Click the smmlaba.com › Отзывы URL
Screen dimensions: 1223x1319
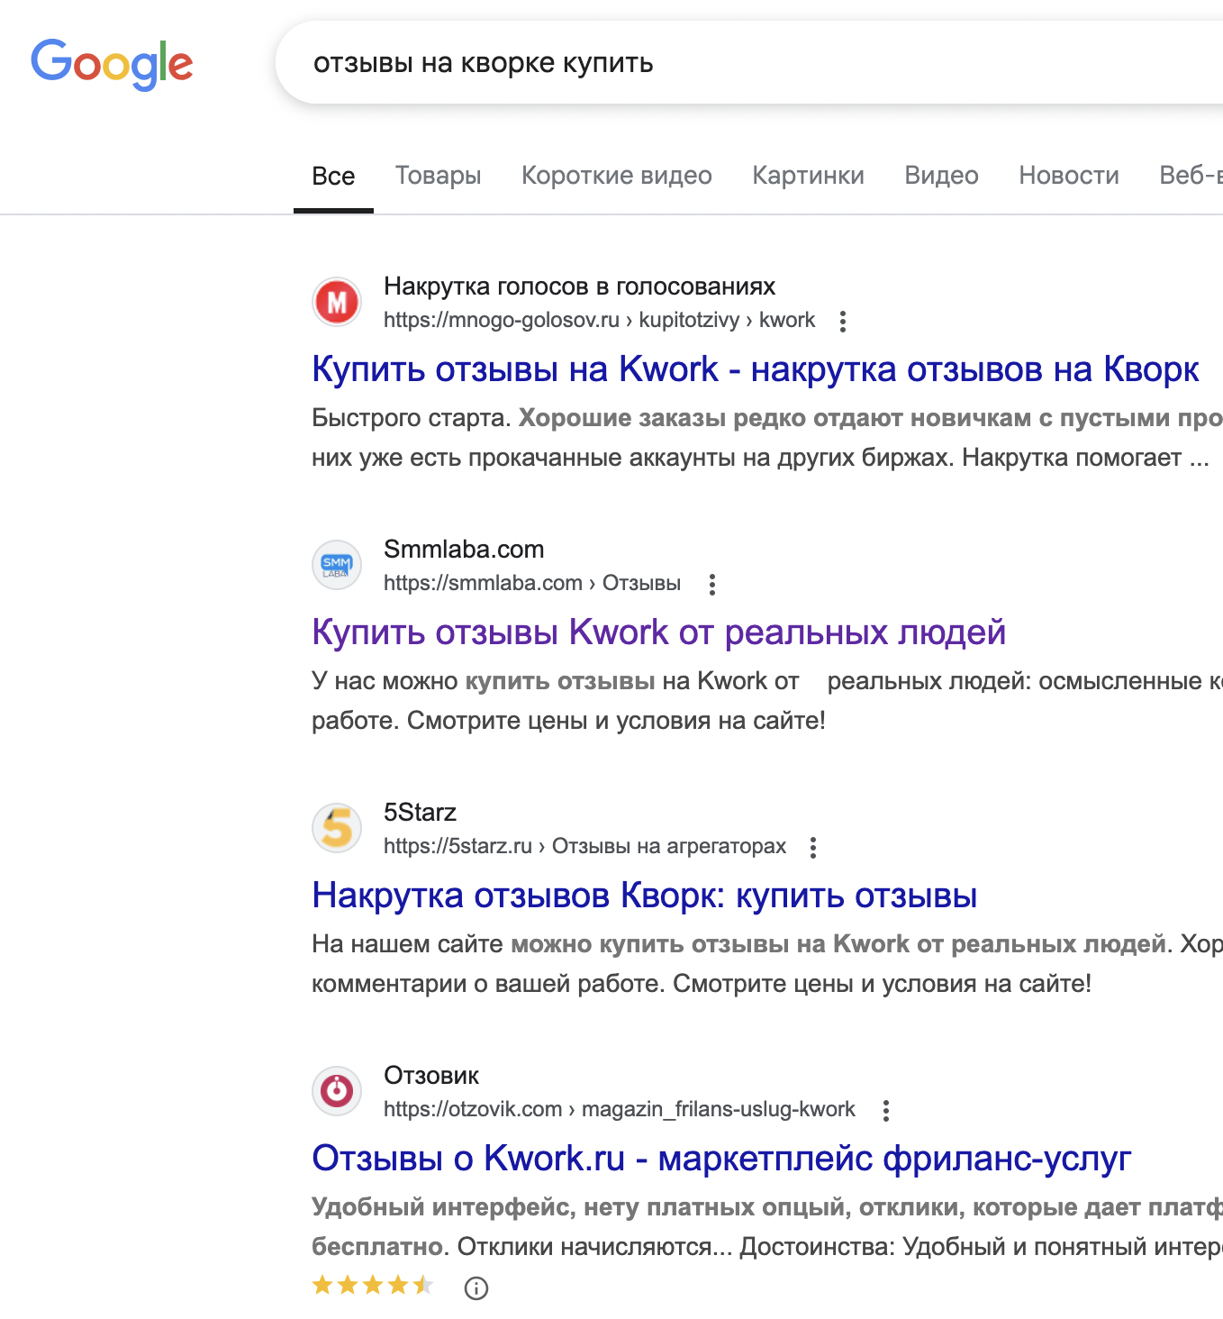(x=531, y=583)
